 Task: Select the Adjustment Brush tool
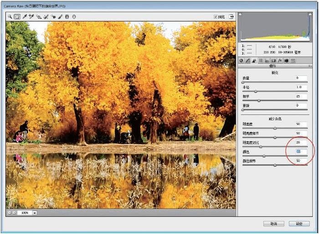point(60,17)
